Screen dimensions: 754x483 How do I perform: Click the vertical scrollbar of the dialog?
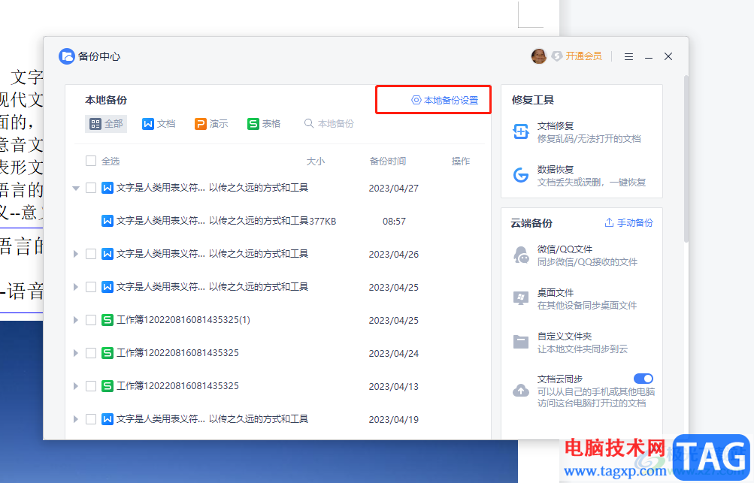click(686, 158)
